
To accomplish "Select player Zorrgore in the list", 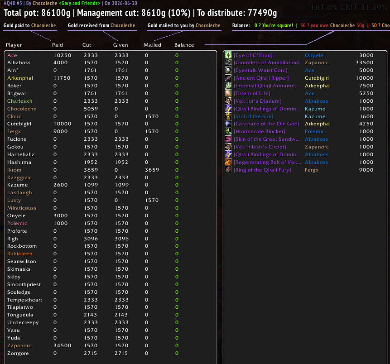I will tap(18, 353).
